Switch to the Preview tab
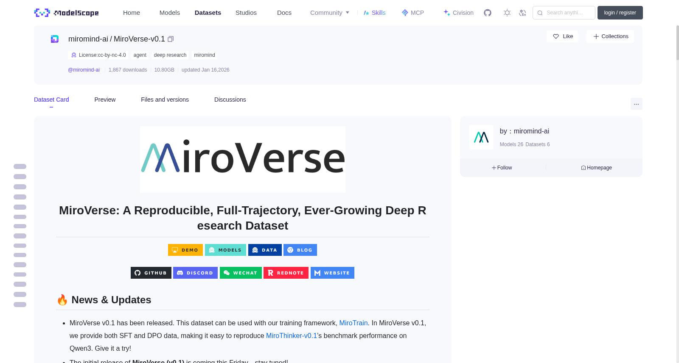 (105, 100)
